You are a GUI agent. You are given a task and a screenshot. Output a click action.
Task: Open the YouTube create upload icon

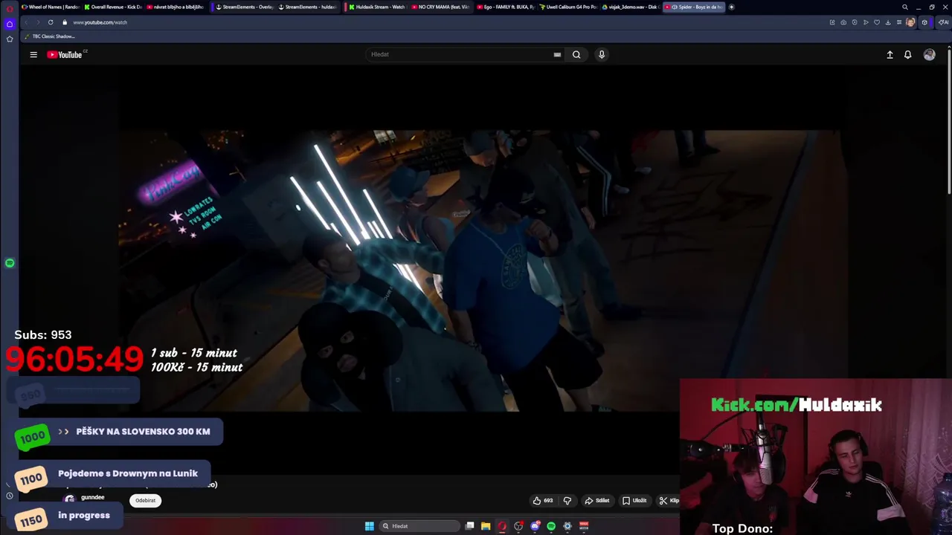(x=890, y=54)
